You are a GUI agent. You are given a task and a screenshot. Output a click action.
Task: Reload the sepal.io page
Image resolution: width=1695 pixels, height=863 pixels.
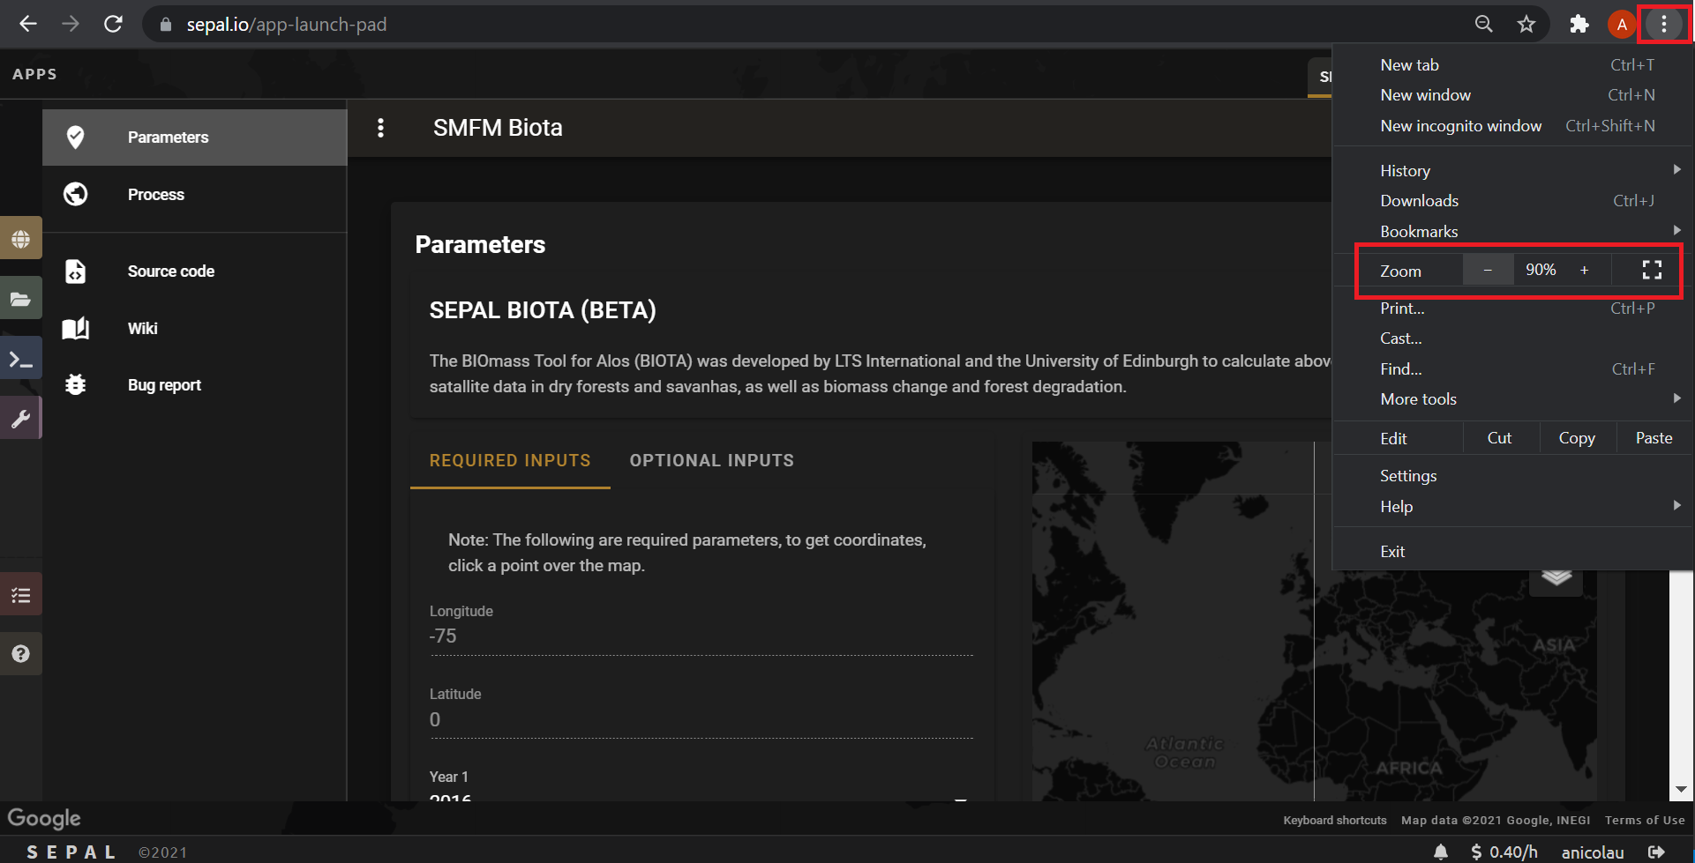(x=113, y=24)
